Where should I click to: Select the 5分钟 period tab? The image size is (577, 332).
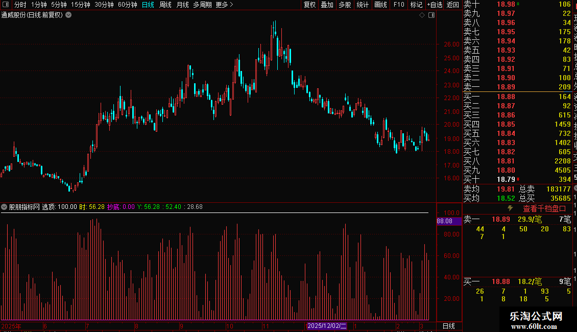point(59,5)
